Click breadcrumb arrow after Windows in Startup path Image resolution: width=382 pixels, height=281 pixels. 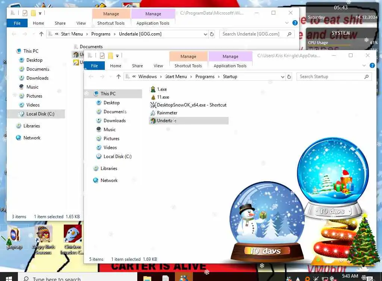[161, 77]
